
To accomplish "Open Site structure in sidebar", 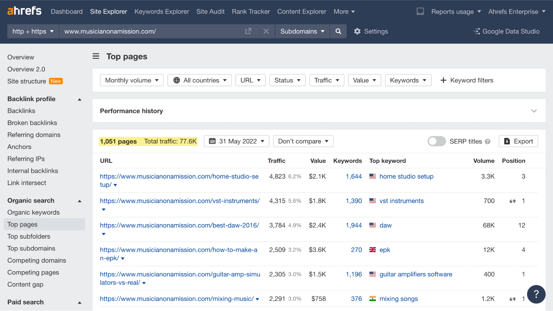I will [27, 81].
